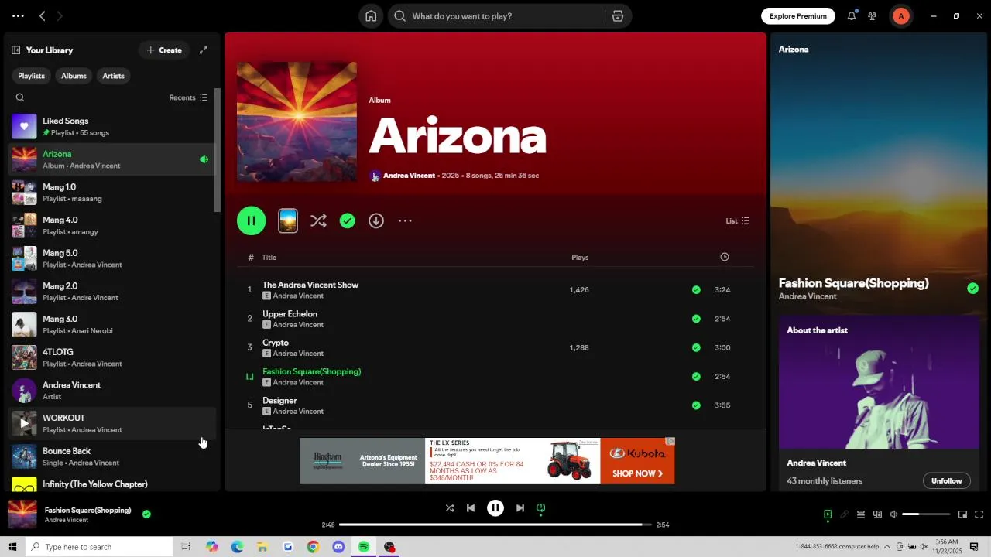Download the Arizona album
This screenshot has width=991, height=557.
coord(376,221)
